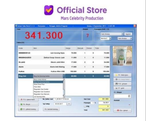Click the dropdown list scroll up arrow
Screen dimensions: 146x121
[x=64, y=79]
